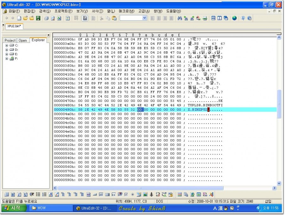Click the numbered list icon

(x=44, y=194)
